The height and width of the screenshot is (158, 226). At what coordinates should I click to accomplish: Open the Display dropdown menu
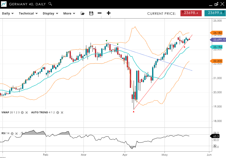[x=50, y=13]
